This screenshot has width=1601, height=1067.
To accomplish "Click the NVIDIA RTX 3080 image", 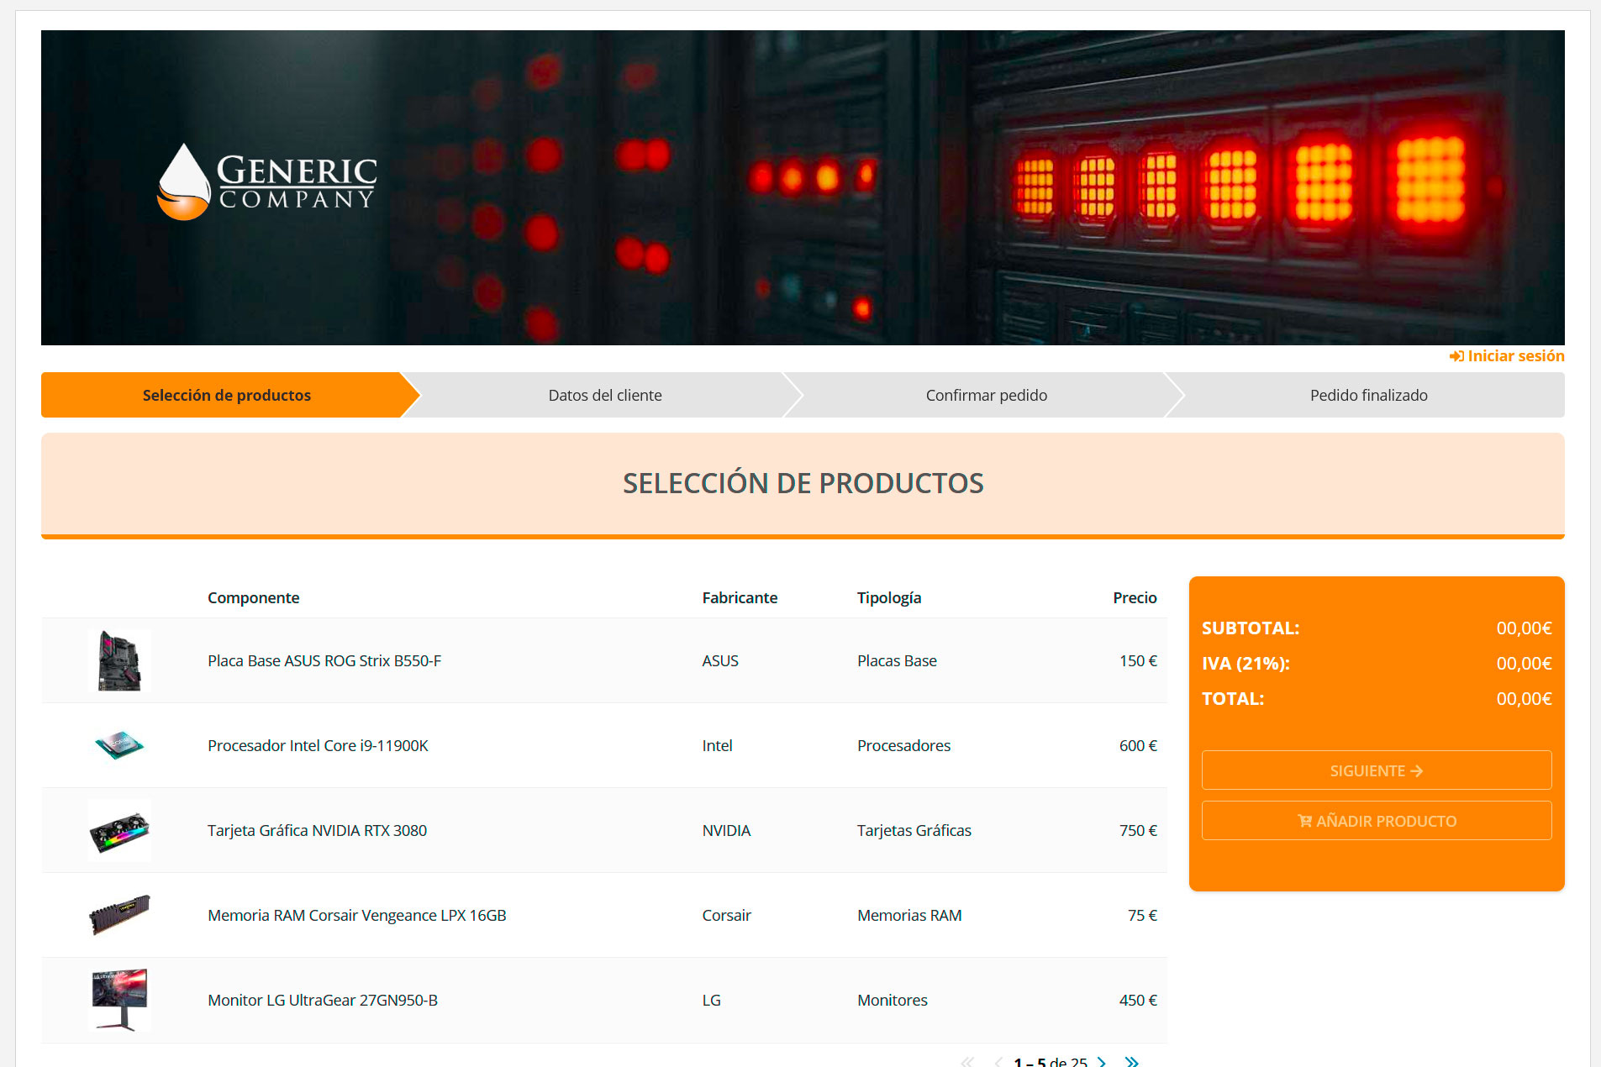I will tap(119, 830).
